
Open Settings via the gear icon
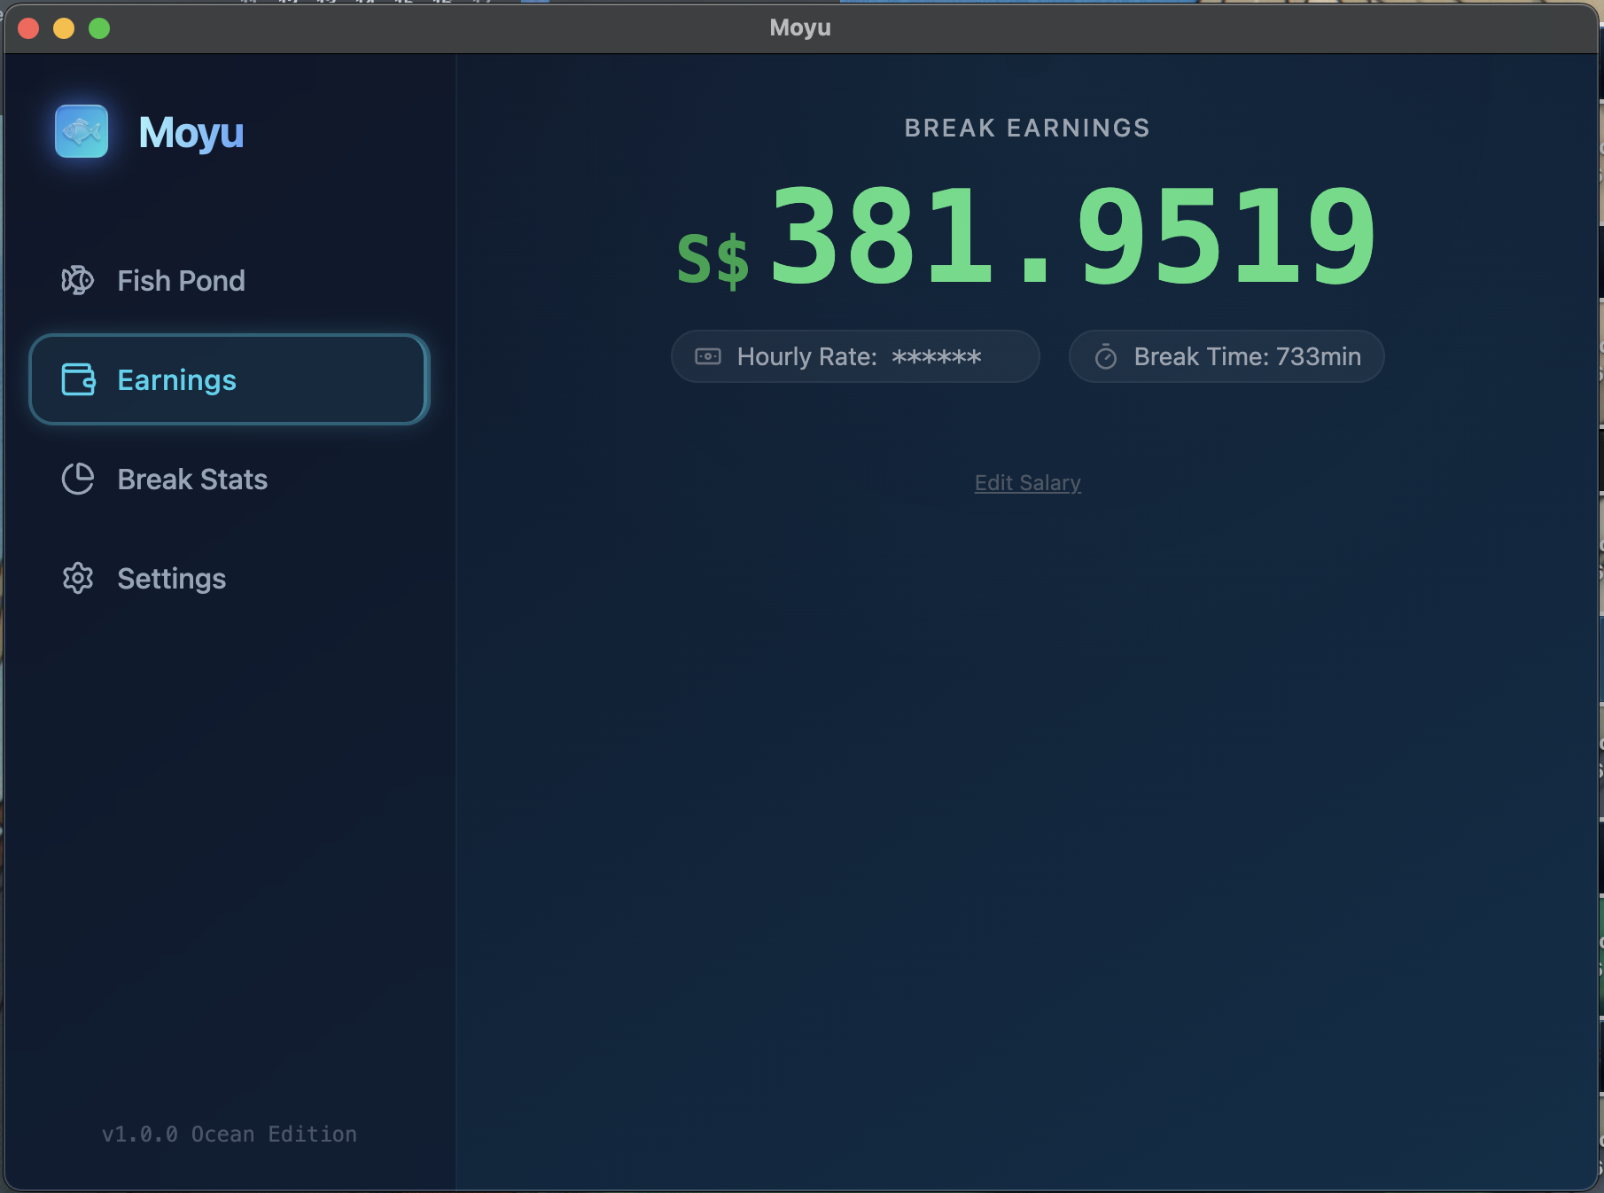[78, 578]
